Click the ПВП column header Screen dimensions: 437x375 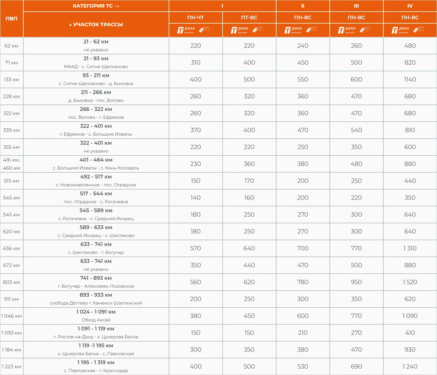[x=11, y=19]
